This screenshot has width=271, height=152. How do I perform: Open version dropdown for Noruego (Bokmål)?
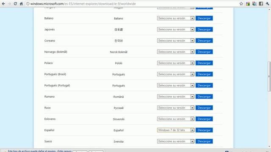point(176,52)
